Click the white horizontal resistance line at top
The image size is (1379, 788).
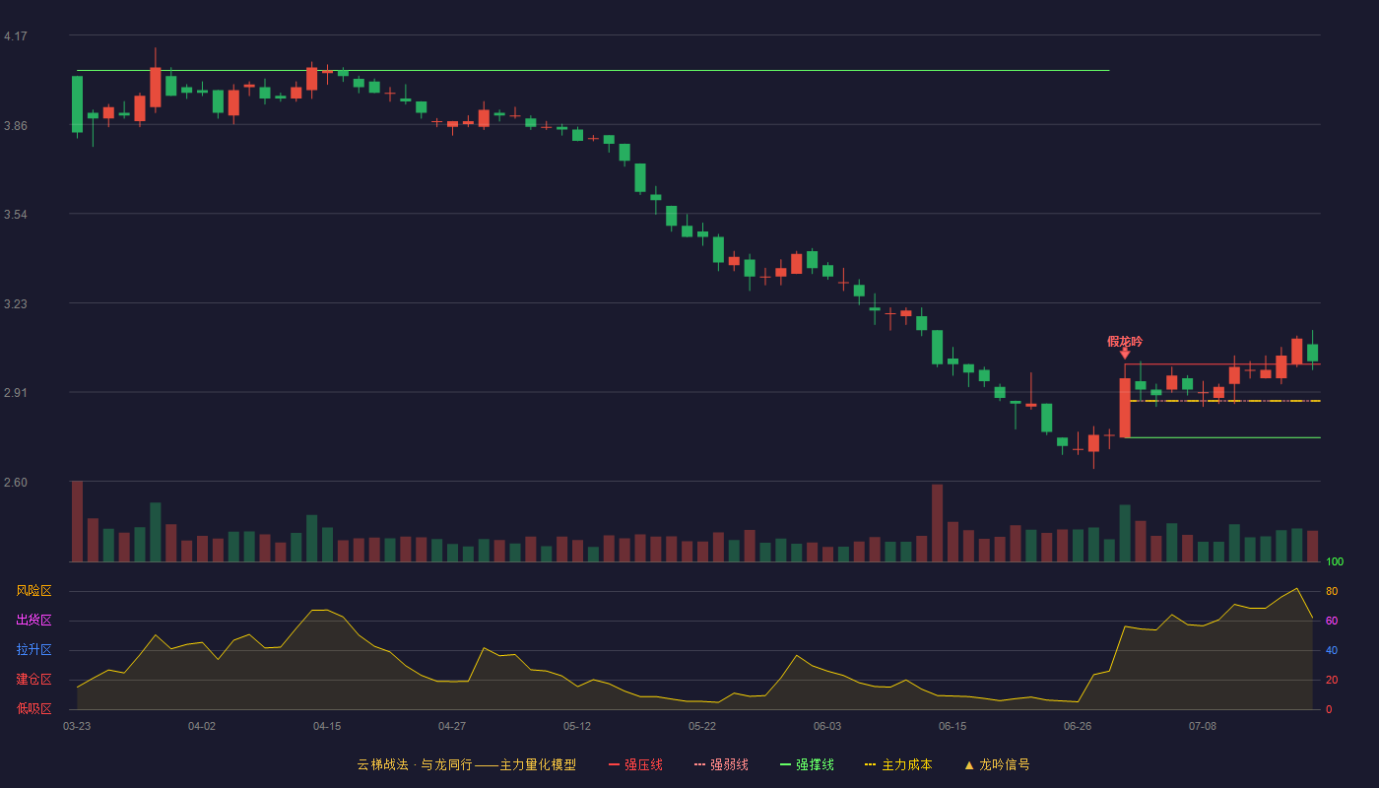[593, 71]
